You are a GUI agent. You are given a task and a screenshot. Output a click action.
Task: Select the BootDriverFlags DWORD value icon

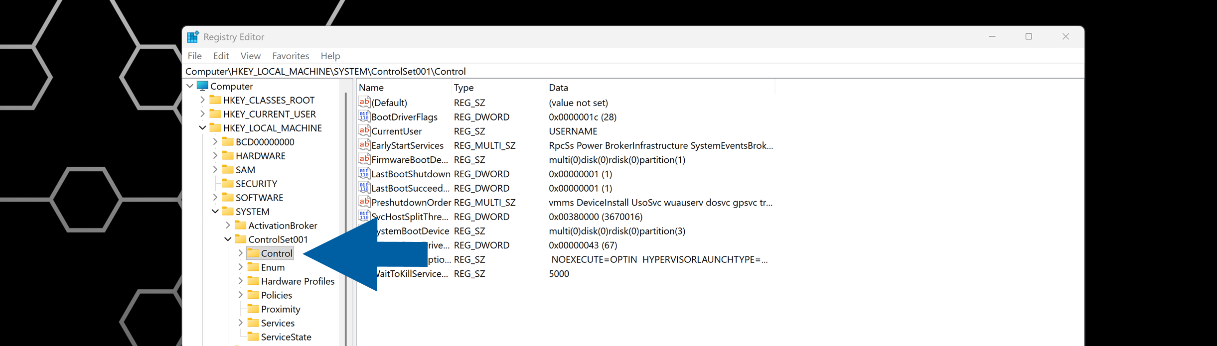tap(364, 117)
